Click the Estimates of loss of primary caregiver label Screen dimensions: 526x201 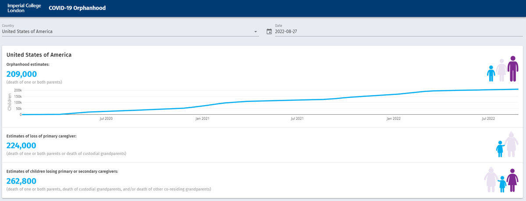pyautogui.click(x=42, y=136)
